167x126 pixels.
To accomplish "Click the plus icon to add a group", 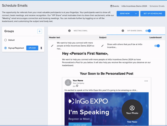I will (x=40, y=31).
